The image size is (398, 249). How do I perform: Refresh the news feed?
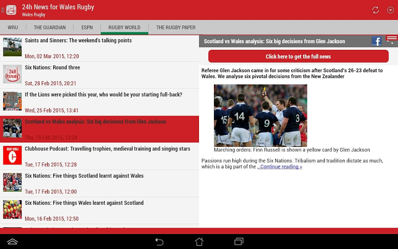click(x=376, y=10)
